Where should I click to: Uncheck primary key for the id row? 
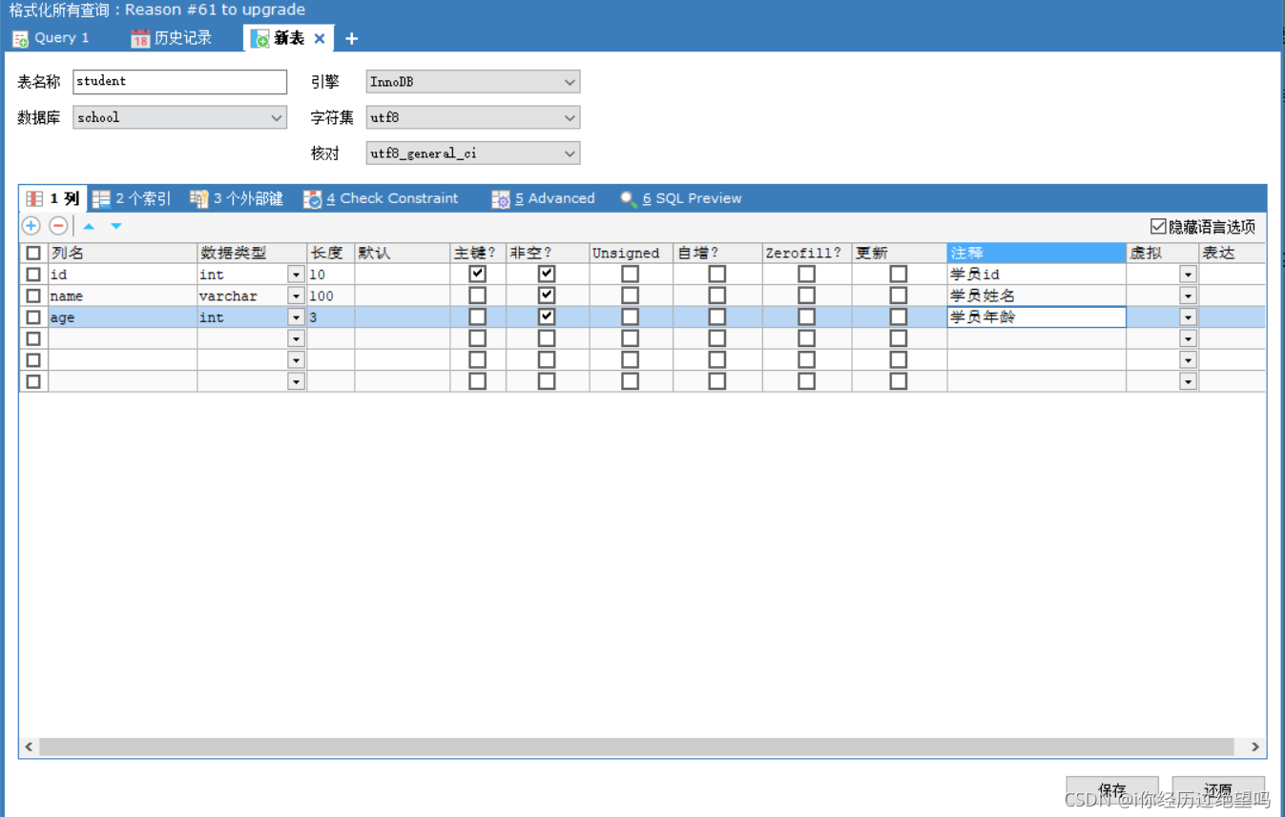478,274
